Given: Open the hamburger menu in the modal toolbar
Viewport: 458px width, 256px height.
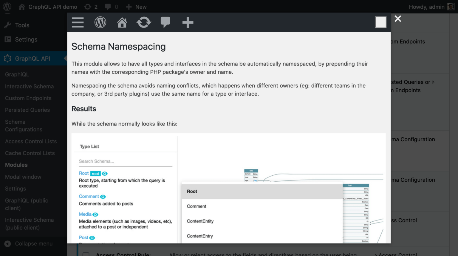Looking at the screenshot, I should pos(78,22).
